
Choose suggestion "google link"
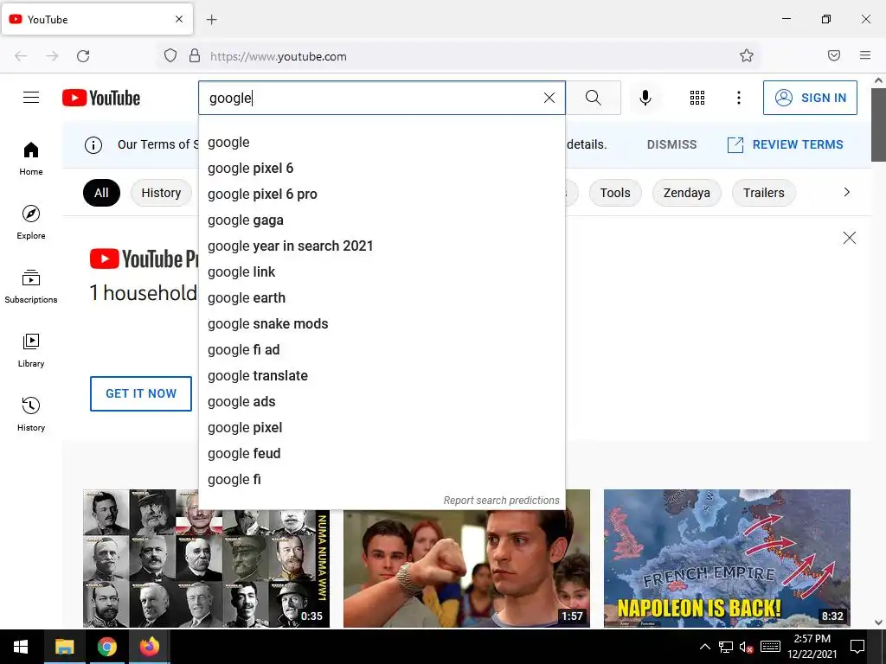pyautogui.click(x=382, y=272)
